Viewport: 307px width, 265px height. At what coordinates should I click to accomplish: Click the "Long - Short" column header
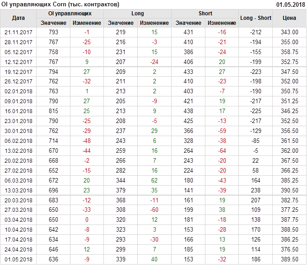point(256,18)
